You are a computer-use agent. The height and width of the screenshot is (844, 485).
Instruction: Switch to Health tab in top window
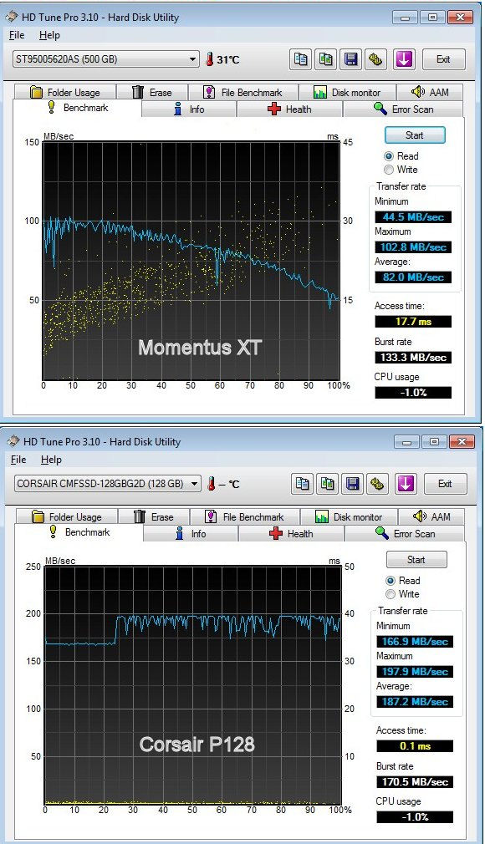click(289, 109)
